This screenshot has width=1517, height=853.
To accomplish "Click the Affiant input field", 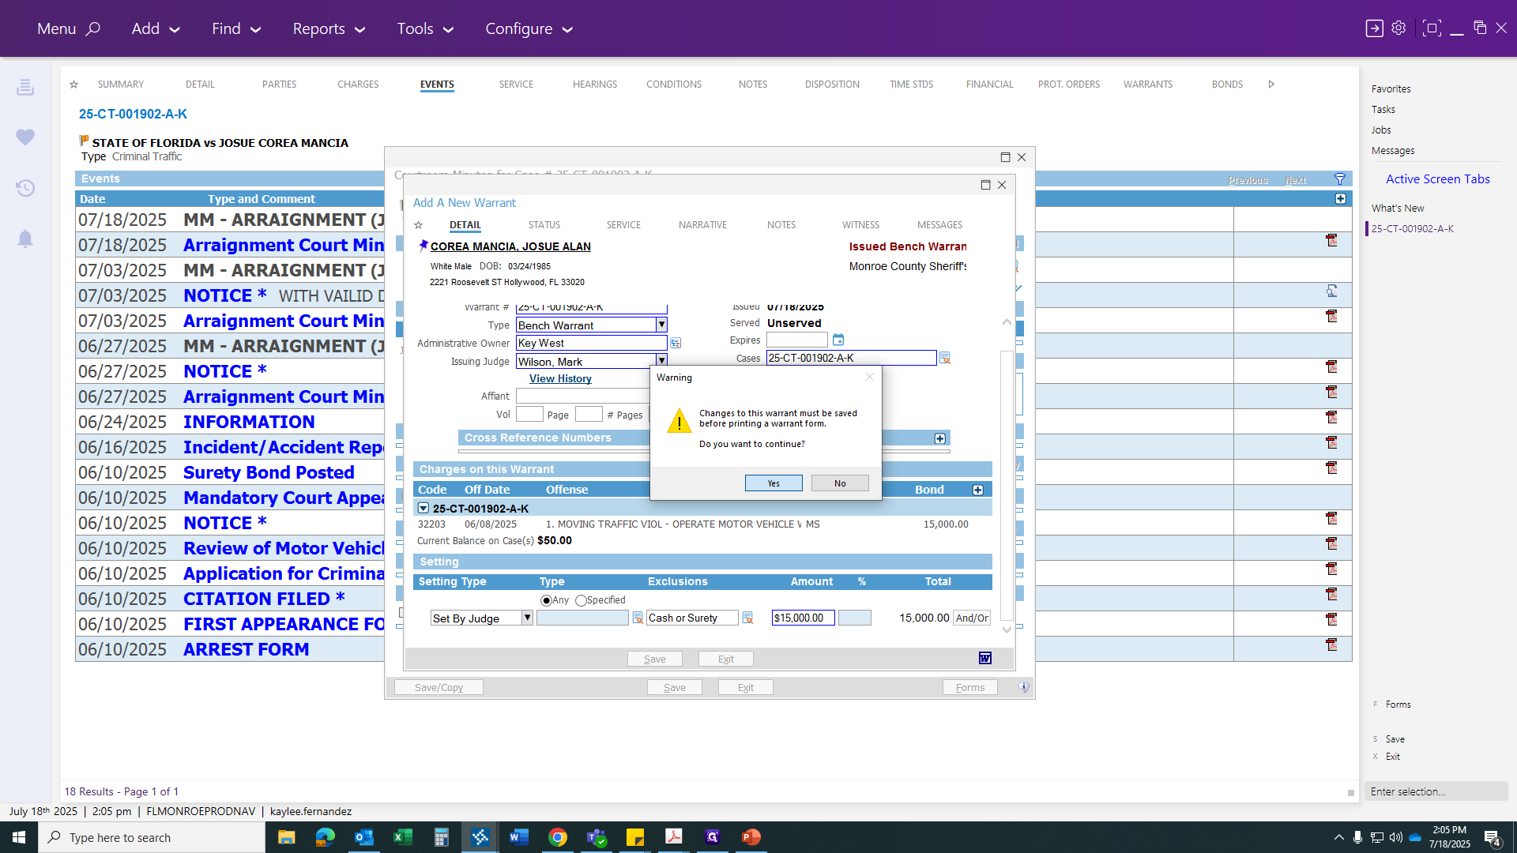I will point(582,396).
